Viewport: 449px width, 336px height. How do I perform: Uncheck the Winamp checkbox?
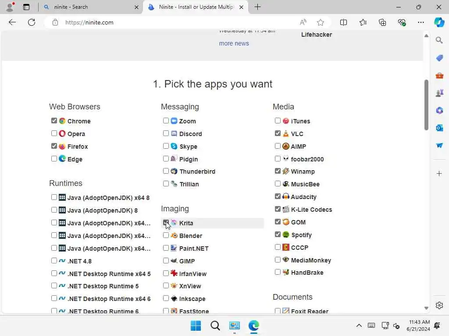[278, 171]
